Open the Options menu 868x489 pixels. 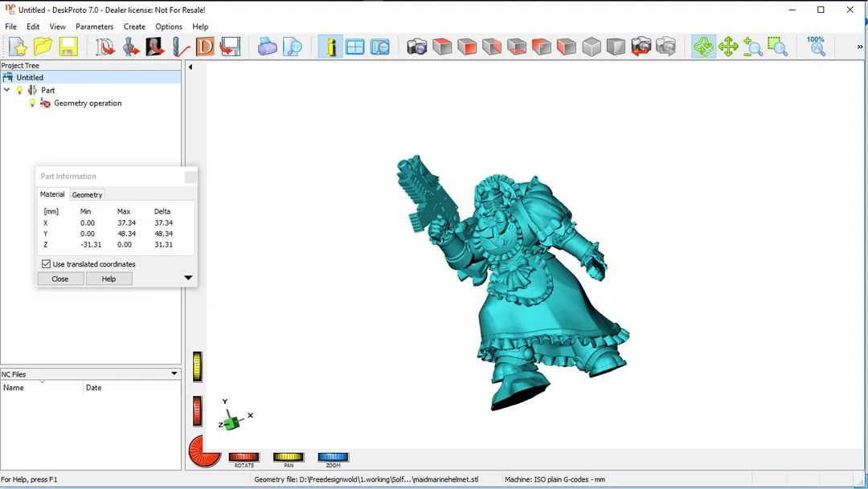click(x=169, y=26)
